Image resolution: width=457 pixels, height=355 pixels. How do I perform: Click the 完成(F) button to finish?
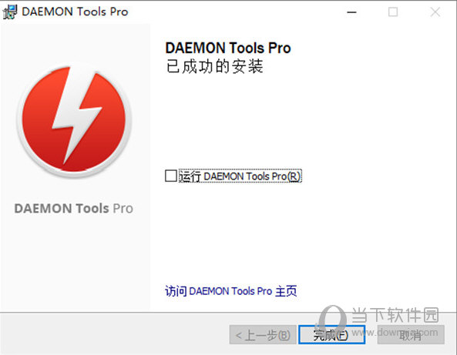pyautogui.click(x=331, y=335)
